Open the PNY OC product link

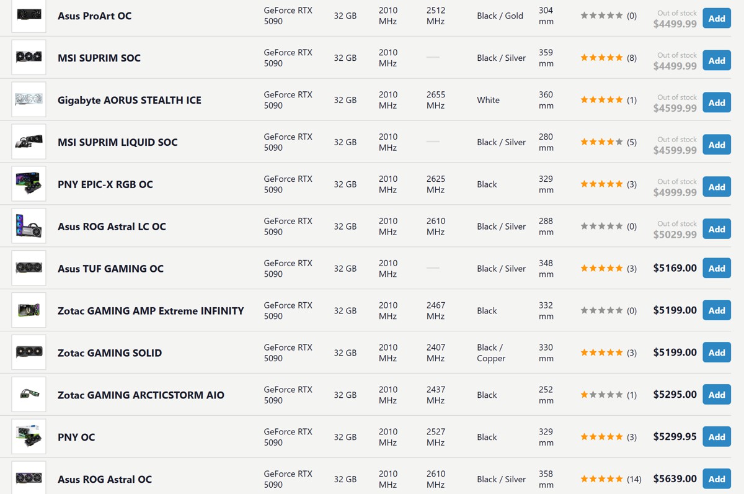pos(76,438)
